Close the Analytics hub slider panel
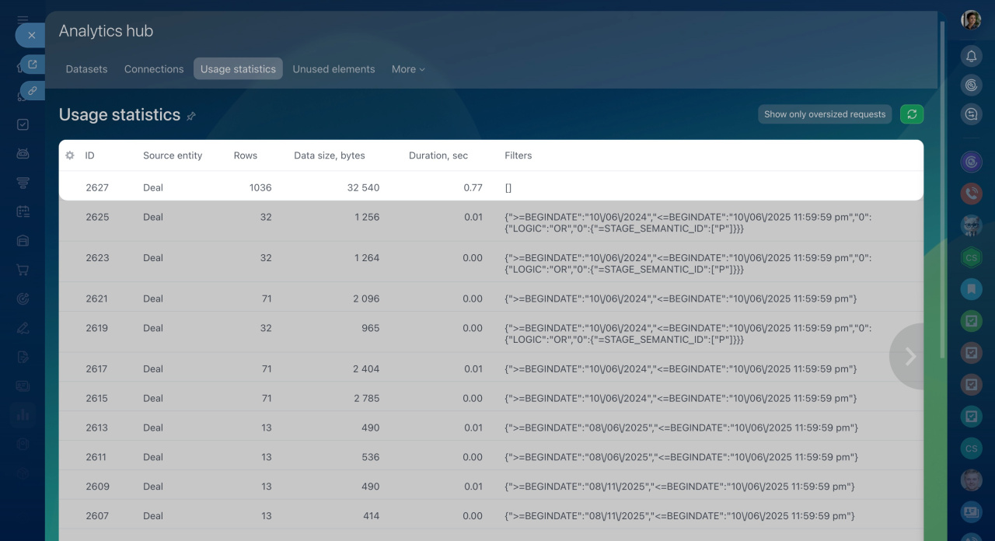Viewport: 995px width, 541px height. coord(31,35)
